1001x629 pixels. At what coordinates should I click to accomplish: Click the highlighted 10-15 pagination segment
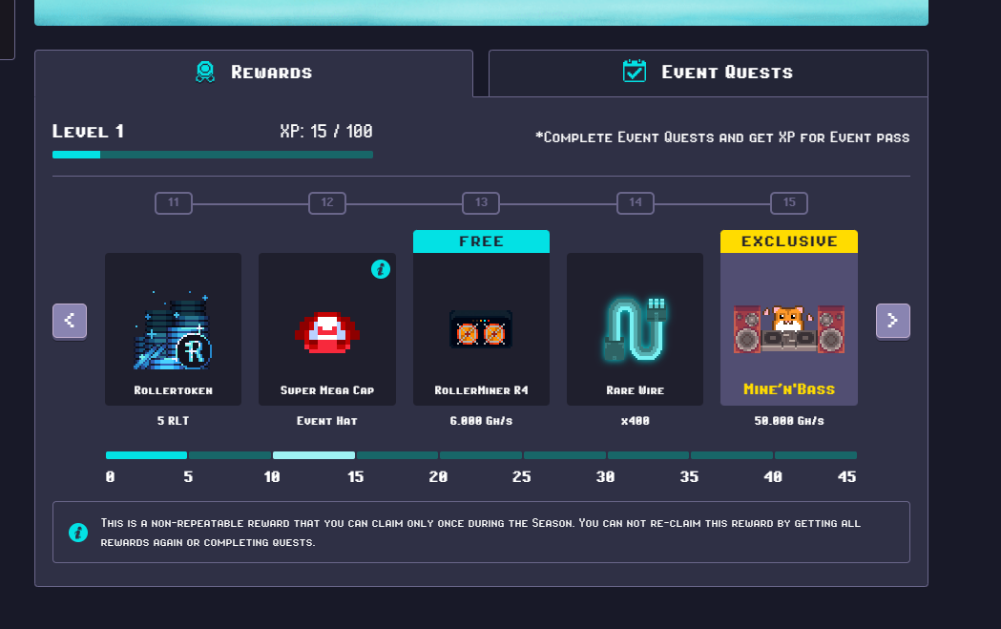[313, 455]
